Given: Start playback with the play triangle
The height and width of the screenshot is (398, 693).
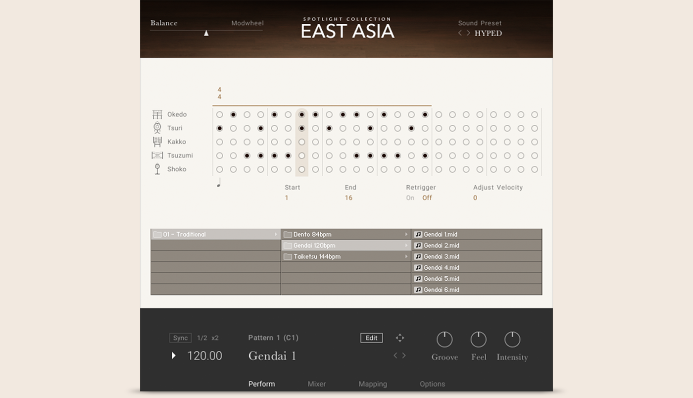Looking at the screenshot, I should click(x=173, y=355).
